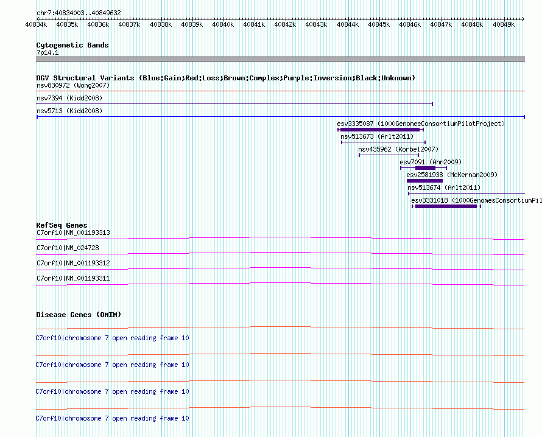Click the 40845k ruler tick label

(379, 24)
